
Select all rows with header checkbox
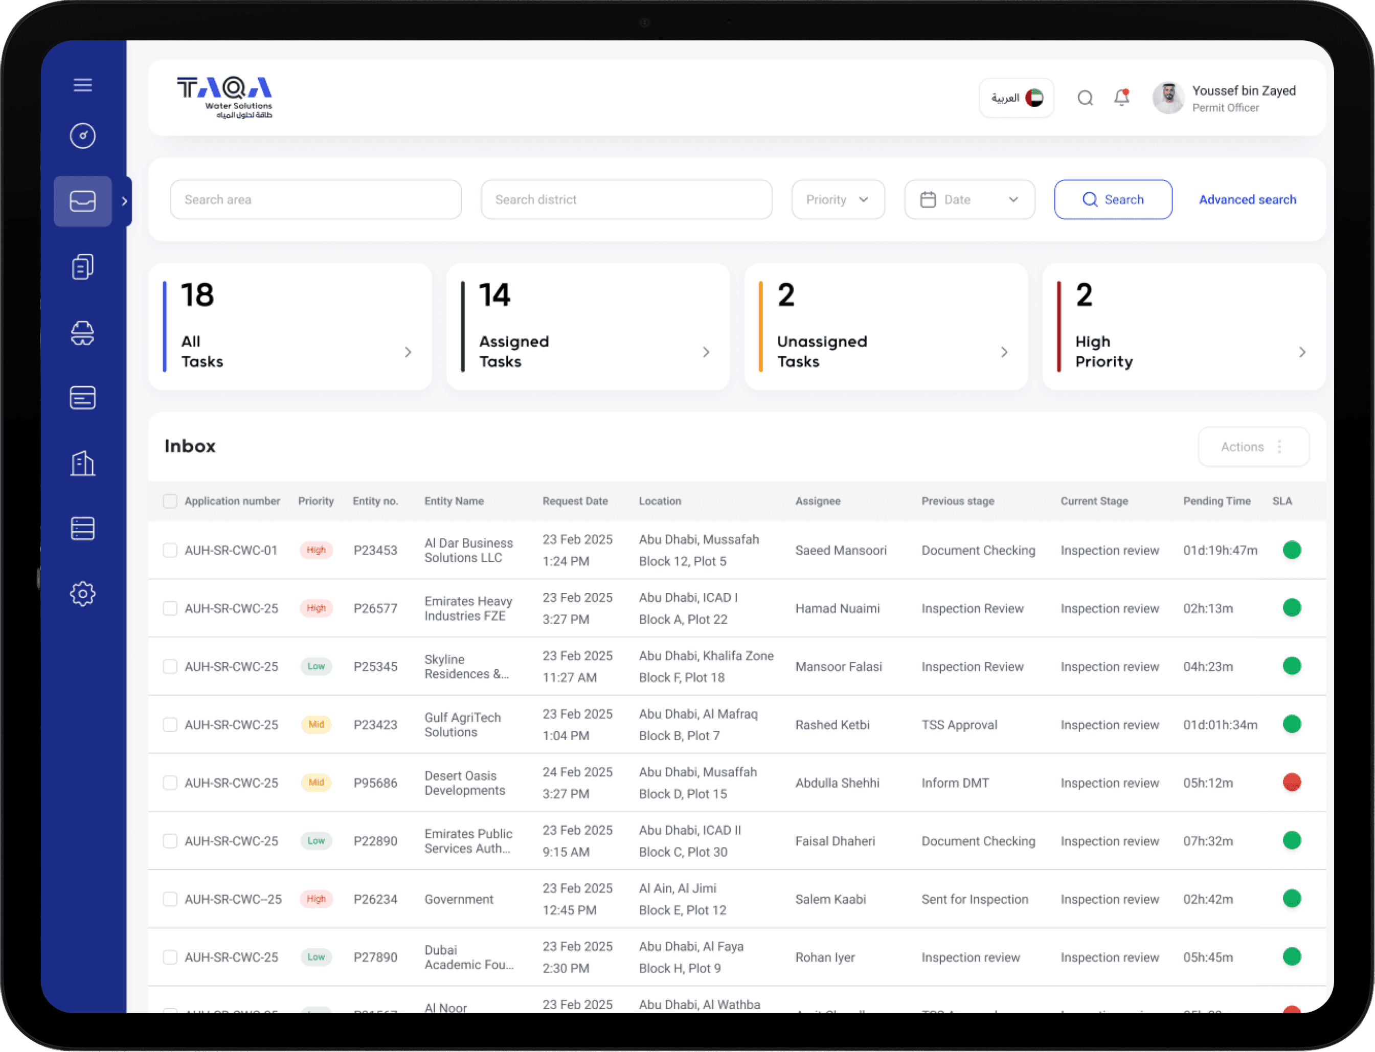170,501
